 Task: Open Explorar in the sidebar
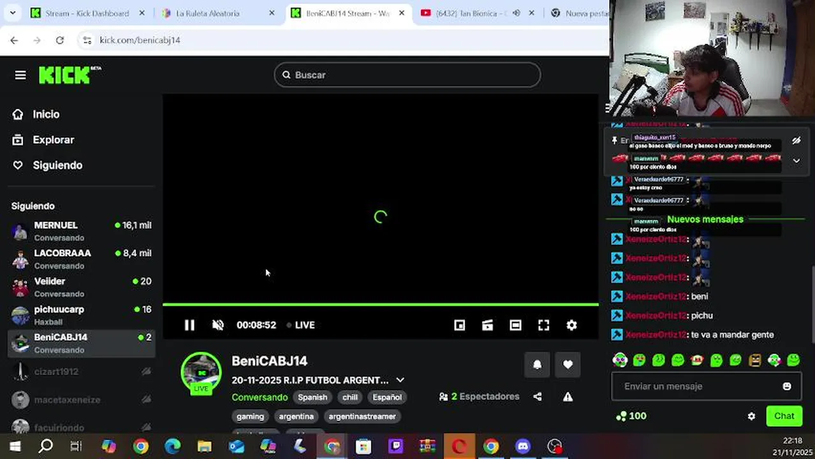54,140
